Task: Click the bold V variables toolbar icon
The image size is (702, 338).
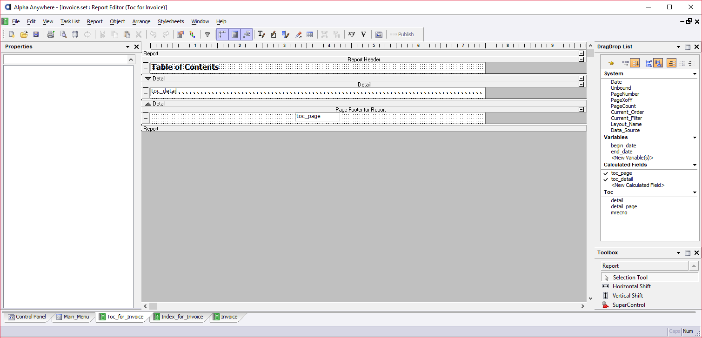Action: point(363,34)
